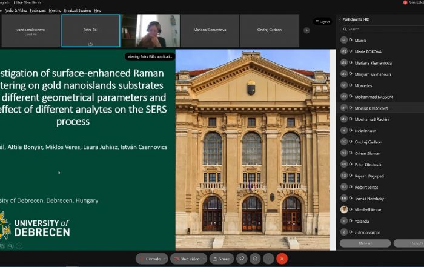Select the Ondrej Gedeon video tile
424x267 pixels.
tap(270, 30)
